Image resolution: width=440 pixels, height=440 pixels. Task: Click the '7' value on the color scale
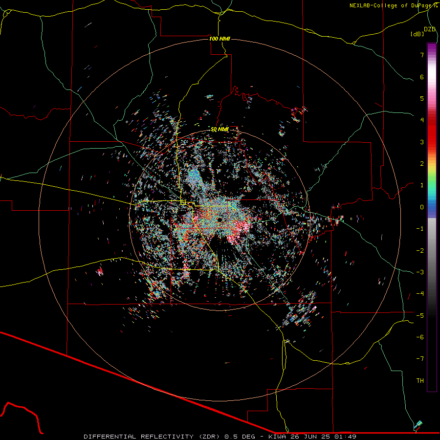pos(422,55)
